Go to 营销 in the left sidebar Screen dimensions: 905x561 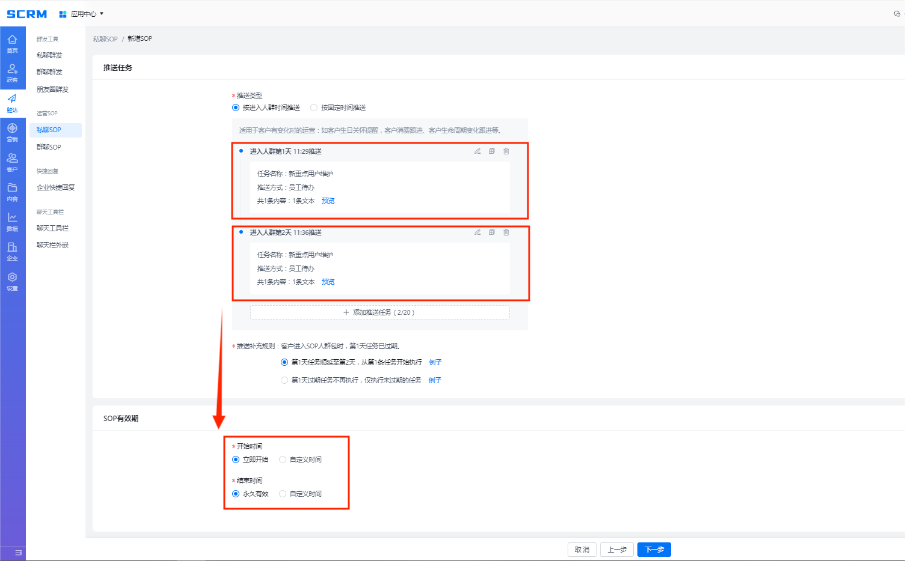coord(12,132)
